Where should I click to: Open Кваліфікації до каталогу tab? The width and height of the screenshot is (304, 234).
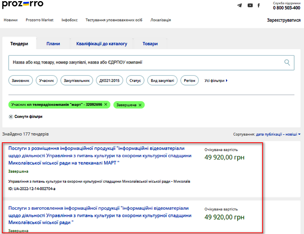click(101, 44)
